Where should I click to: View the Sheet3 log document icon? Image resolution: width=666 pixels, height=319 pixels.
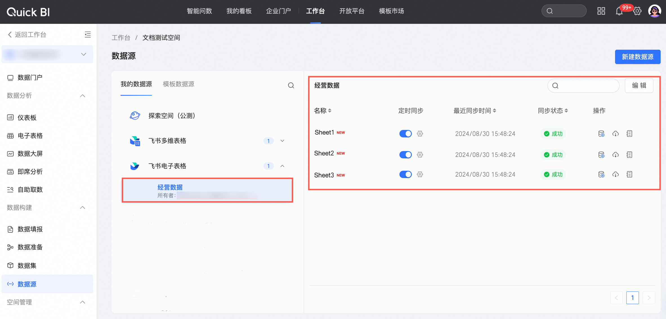[629, 174]
